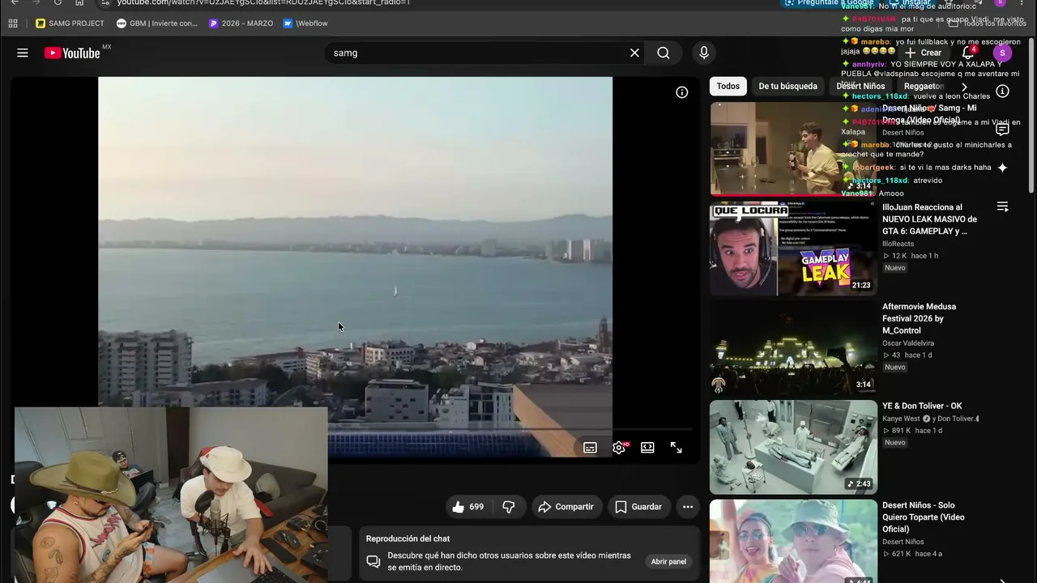Visit the Kanye West y Don Toliver channel
Image resolution: width=1037 pixels, height=583 pixels.
point(931,419)
